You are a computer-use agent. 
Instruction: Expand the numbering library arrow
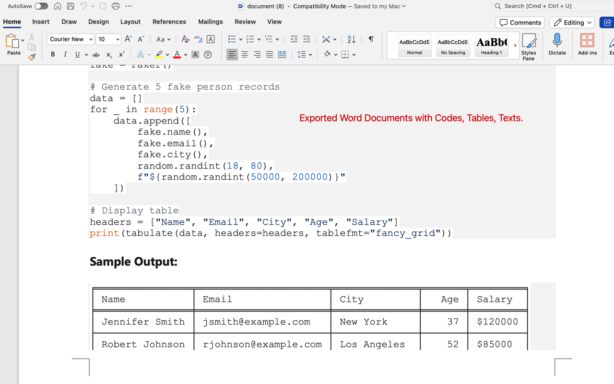(x=259, y=39)
